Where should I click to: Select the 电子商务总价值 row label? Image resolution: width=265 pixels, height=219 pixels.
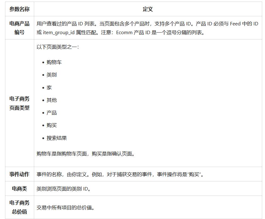pos(19,207)
